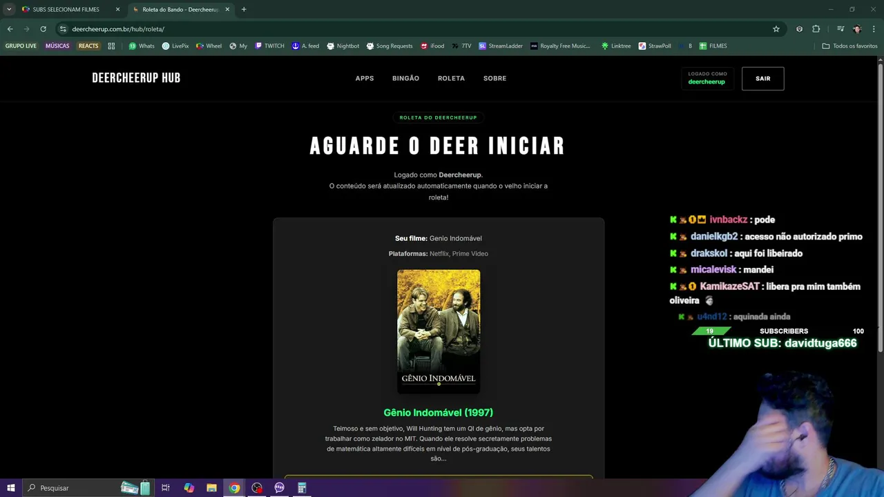The image size is (884, 497).
Task: Open OBS Studio from taskbar
Action: [x=257, y=488]
